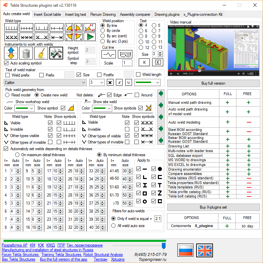
Task: Switch to the Insert Excel table tab
Action: [x=47, y=14]
